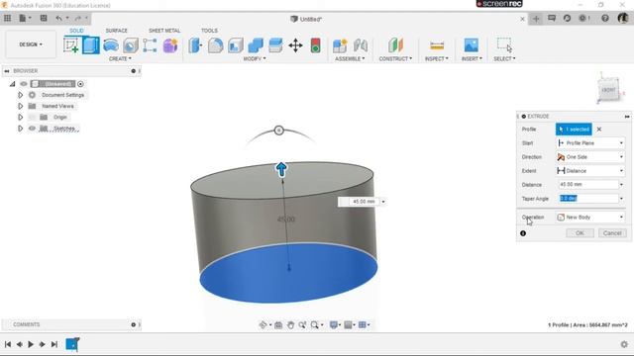Select the Extrude tool icon
The height and width of the screenshot is (356, 634).
(91, 45)
